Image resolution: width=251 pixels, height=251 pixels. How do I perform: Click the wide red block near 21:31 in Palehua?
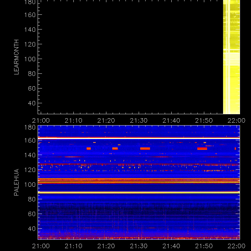coord(145,148)
